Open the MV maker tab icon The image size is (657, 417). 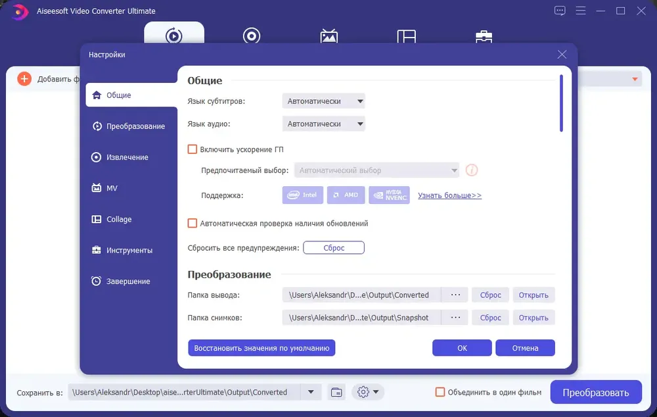329,36
